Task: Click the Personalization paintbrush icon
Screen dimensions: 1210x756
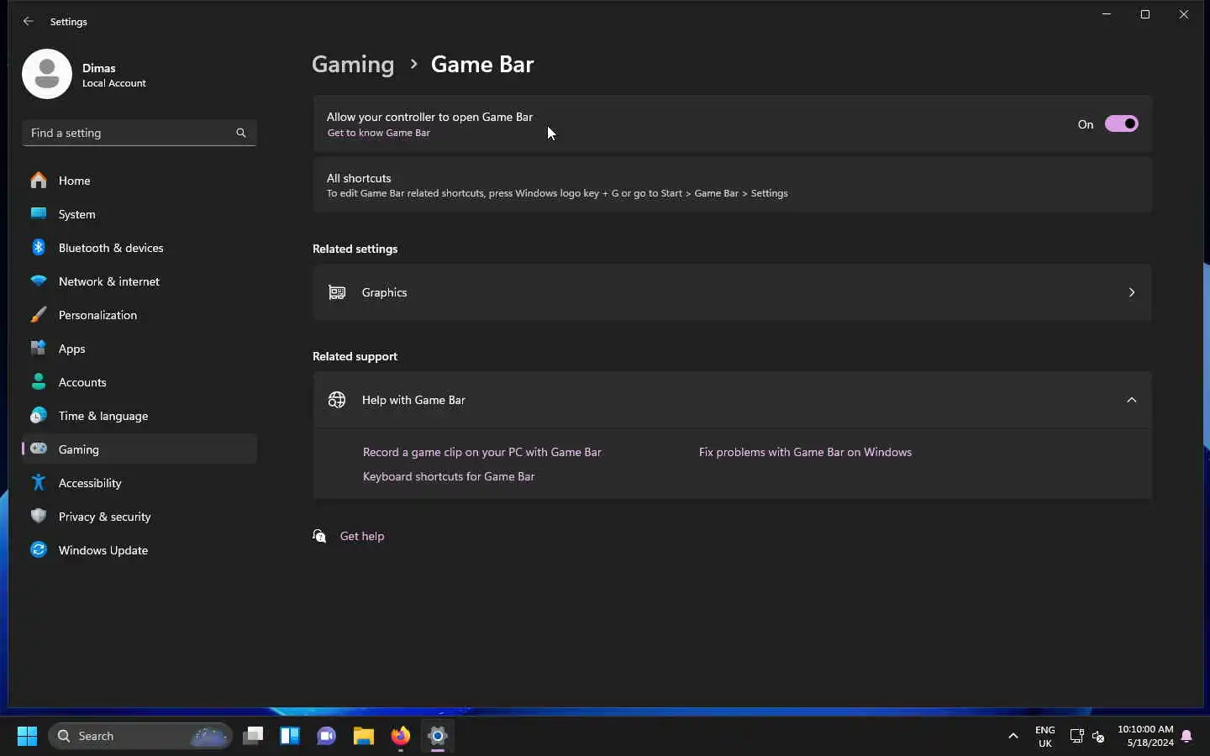Action: (x=39, y=315)
